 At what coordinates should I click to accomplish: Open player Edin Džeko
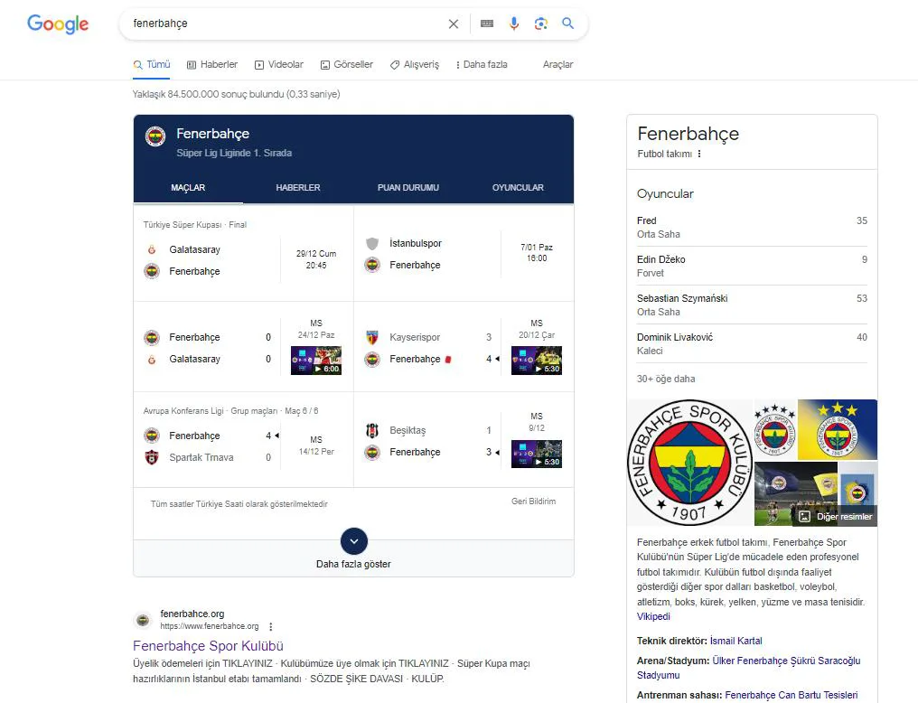pyautogui.click(x=753, y=266)
